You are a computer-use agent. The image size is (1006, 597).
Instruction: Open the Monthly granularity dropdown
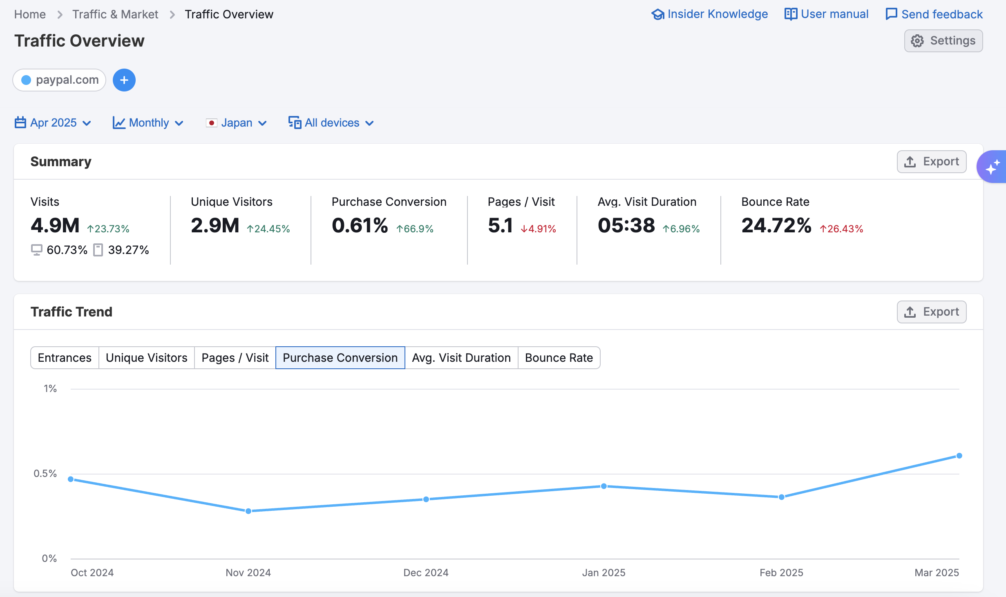click(148, 123)
